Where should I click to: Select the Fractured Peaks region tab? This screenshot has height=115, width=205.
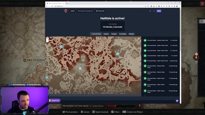[x=96, y=34]
